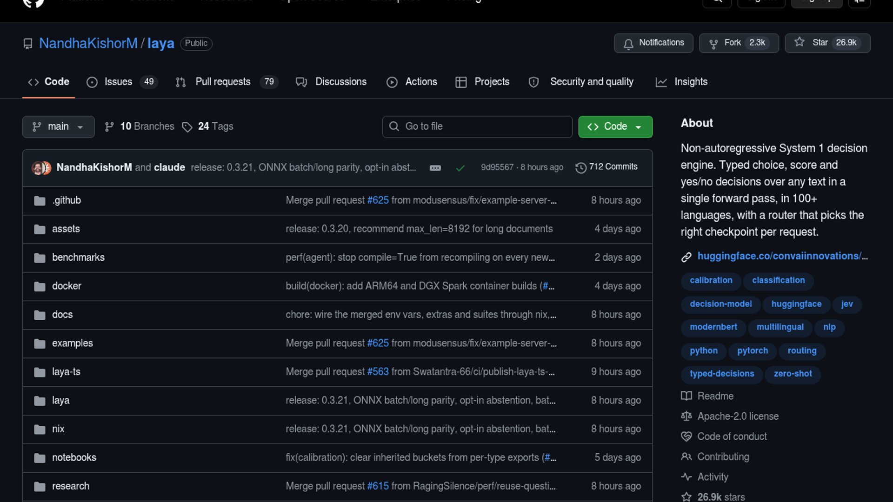The width and height of the screenshot is (893, 502).
Task: Expand the main branch selector dropdown
Action: [58, 127]
